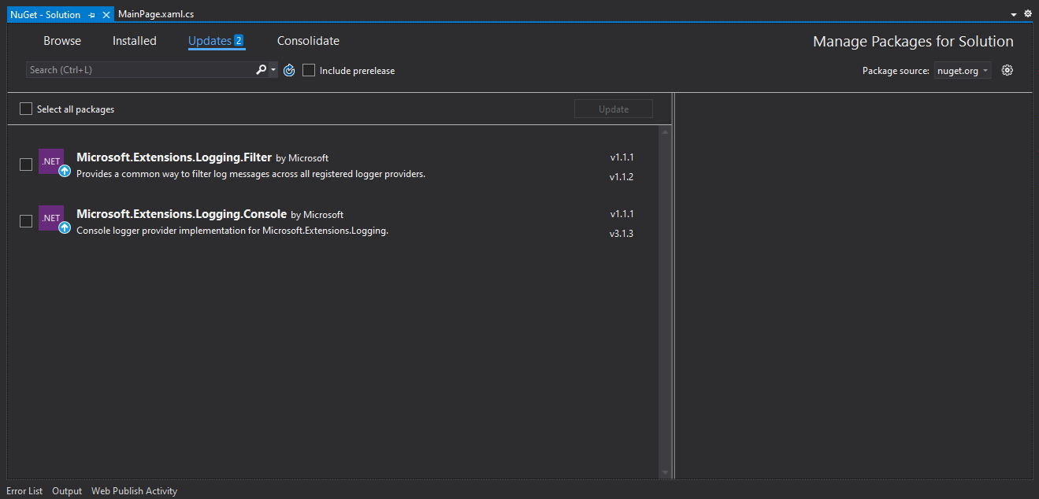Open the Consolidate tab

coord(308,41)
